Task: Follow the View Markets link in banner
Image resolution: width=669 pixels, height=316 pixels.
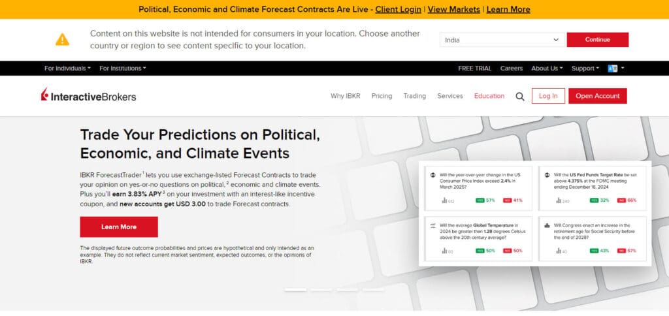Action: click(x=453, y=9)
